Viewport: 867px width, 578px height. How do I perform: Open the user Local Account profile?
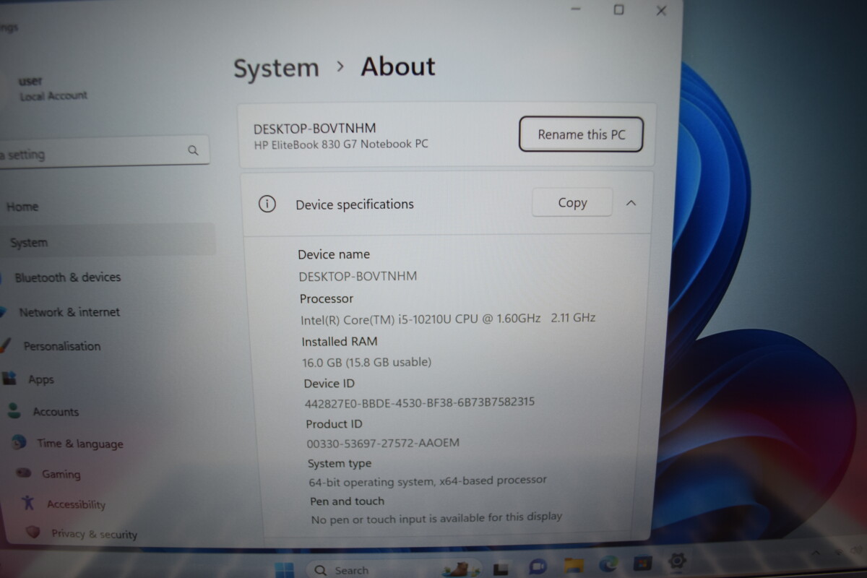click(53, 88)
